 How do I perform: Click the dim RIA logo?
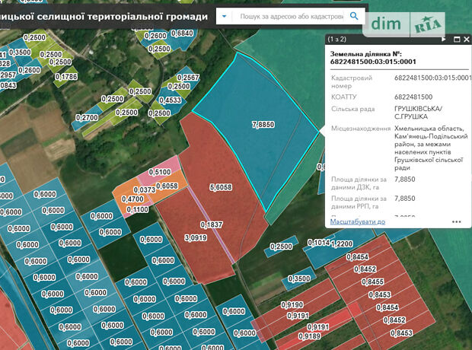(403, 24)
